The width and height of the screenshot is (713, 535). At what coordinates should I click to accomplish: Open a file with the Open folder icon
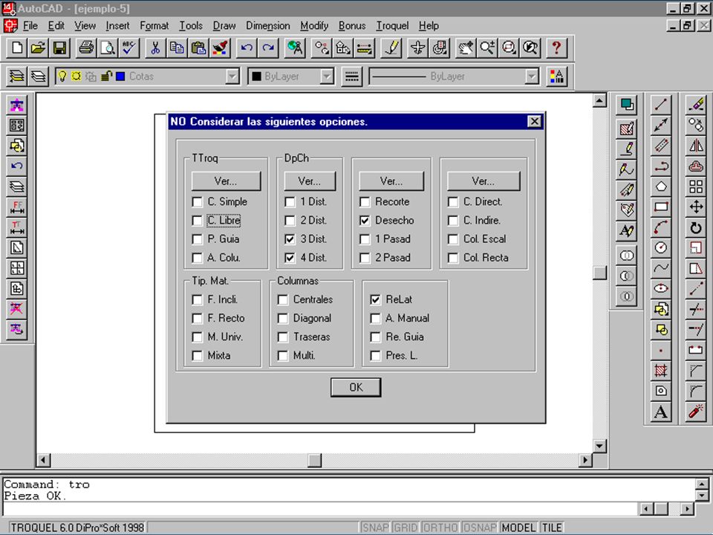(38, 48)
